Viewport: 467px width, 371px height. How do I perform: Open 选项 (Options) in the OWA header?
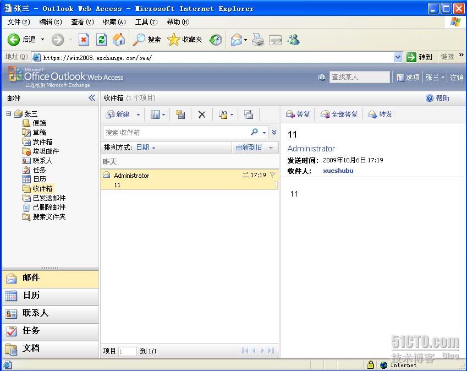[408, 78]
